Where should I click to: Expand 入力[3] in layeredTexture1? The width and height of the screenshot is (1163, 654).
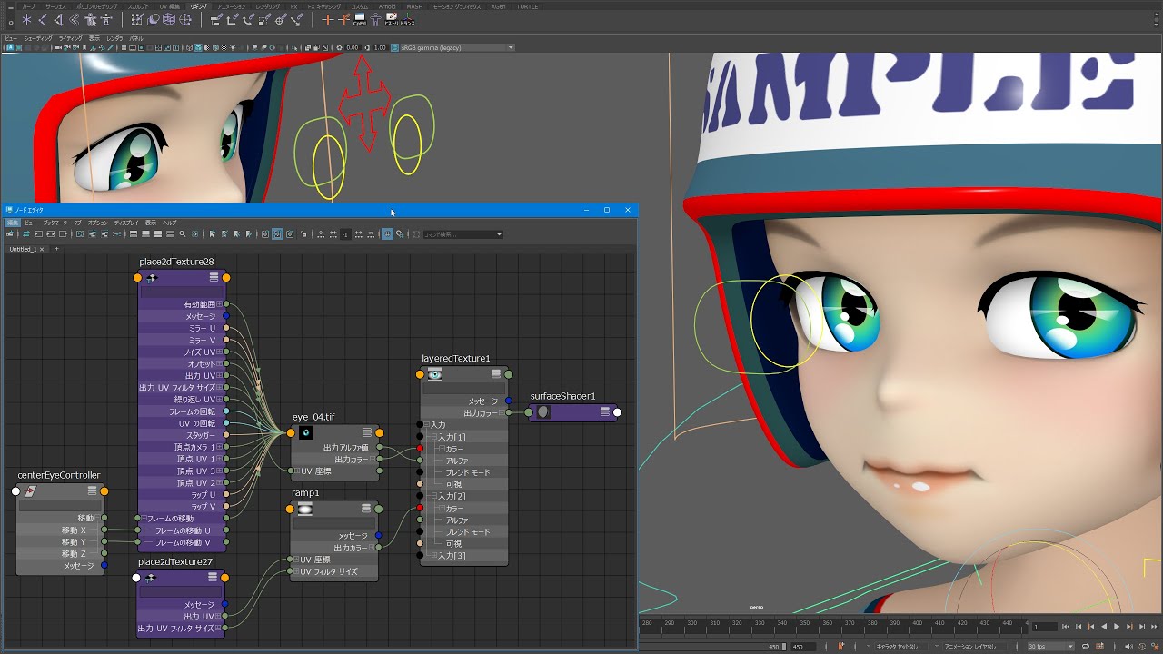pyautogui.click(x=435, y=555)
